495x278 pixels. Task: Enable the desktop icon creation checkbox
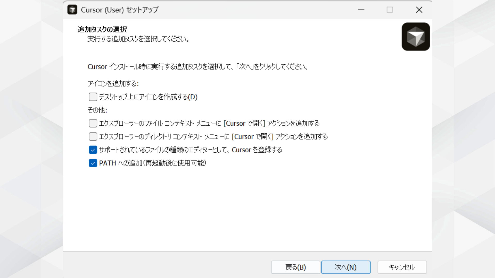pyautogui.click(x=93, y=97)
